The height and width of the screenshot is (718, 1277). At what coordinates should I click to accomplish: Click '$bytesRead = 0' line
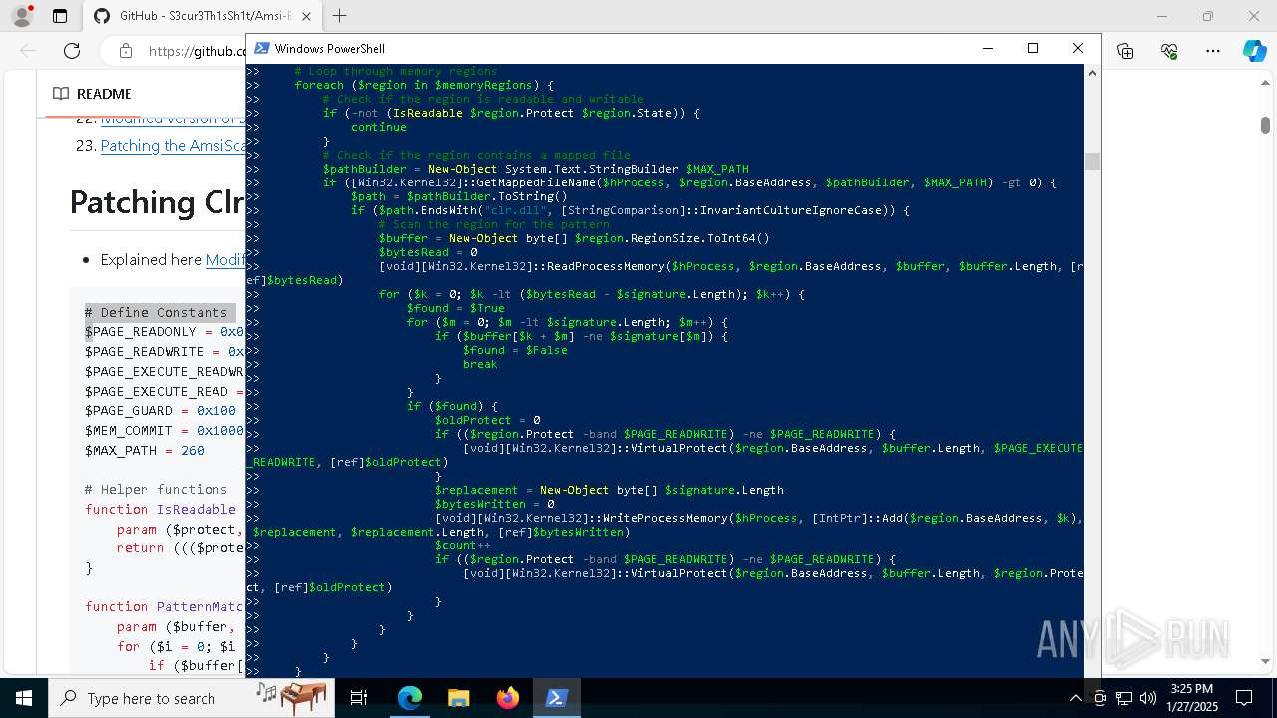pos(428,252)
